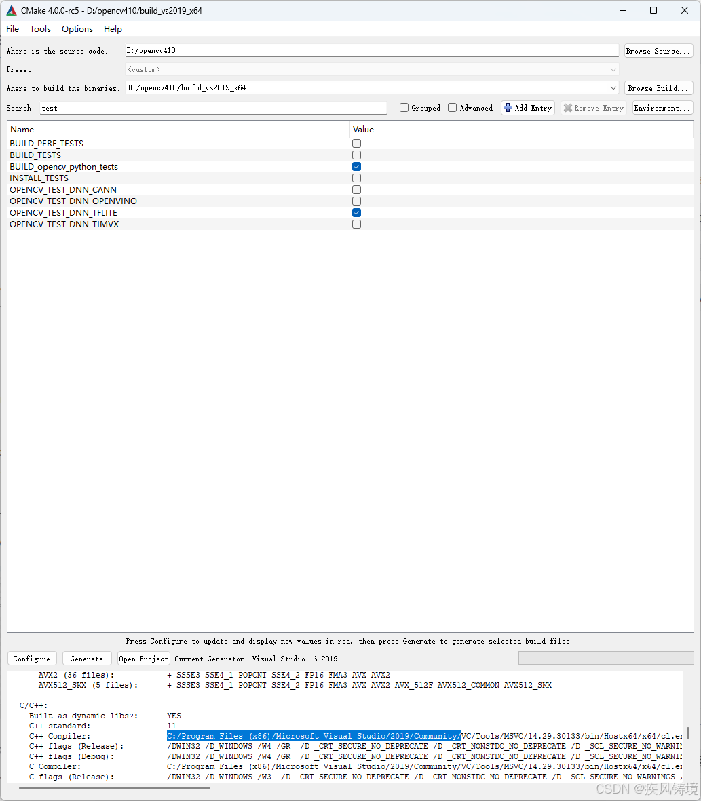
Task: Maximize the CMake window
Action: pos(653,10)
